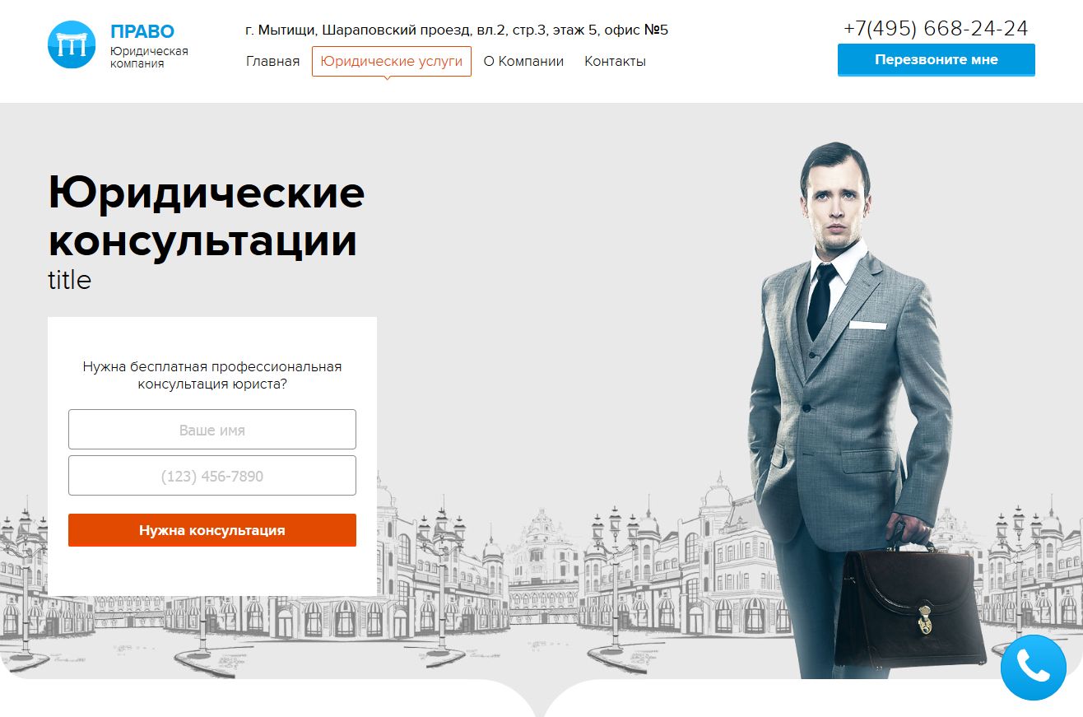Open the floating phone call icon

1034,668
